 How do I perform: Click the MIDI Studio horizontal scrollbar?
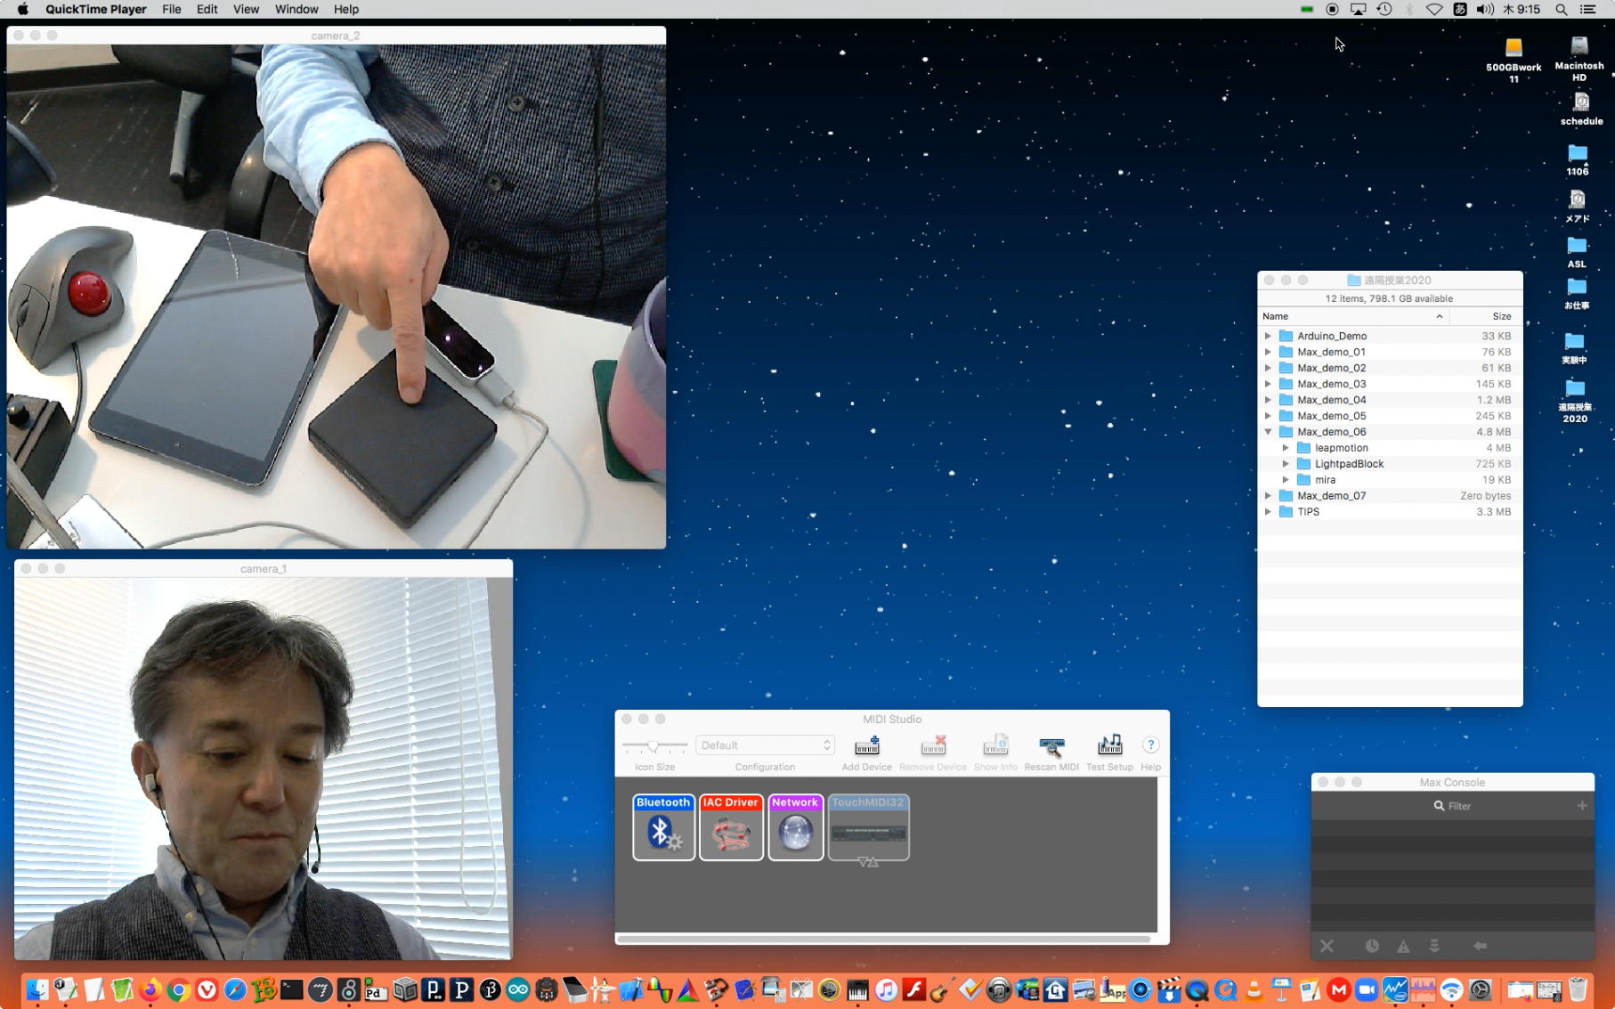coord(883,938)
